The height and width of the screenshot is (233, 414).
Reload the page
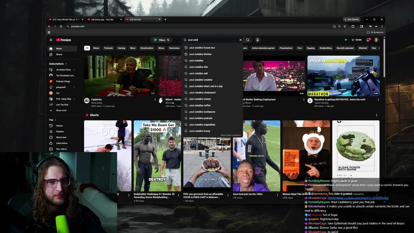point(61,26)
